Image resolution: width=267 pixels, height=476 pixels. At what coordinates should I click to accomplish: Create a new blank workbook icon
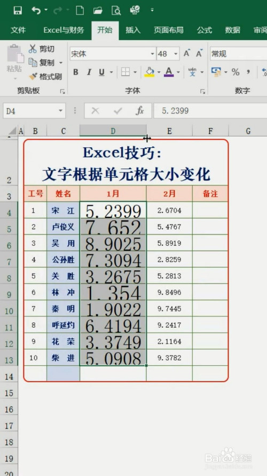[80, 11]
